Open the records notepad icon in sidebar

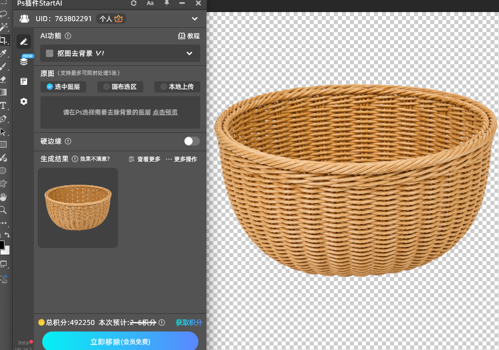(24, 81)
